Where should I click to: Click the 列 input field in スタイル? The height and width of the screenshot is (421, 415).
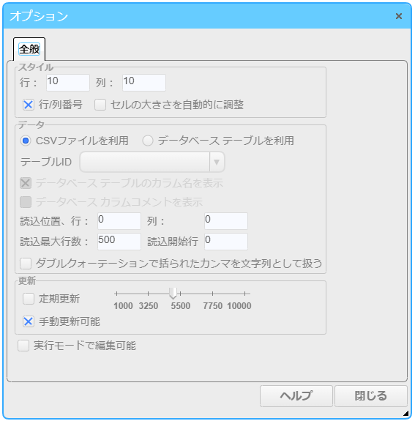144,83
